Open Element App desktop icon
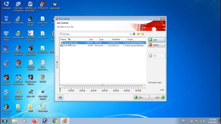 click(x=18, y=34)
